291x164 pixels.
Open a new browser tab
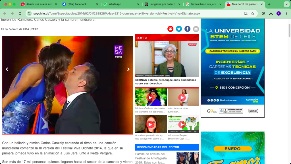(269, 4)
